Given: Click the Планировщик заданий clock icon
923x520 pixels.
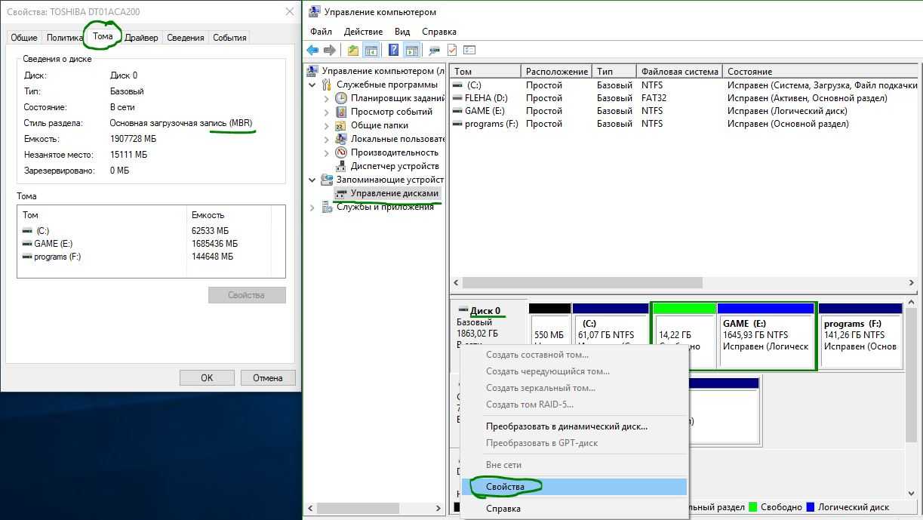Looking at the screenshot, I should [341, 98].
